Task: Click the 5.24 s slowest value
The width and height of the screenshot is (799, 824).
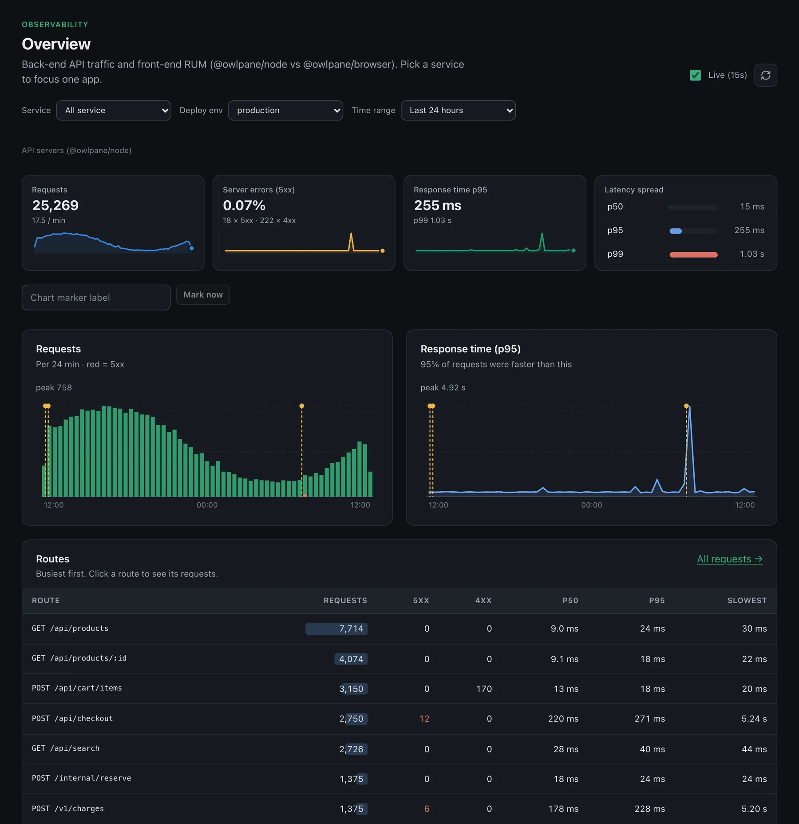Action: pos(754,719)
